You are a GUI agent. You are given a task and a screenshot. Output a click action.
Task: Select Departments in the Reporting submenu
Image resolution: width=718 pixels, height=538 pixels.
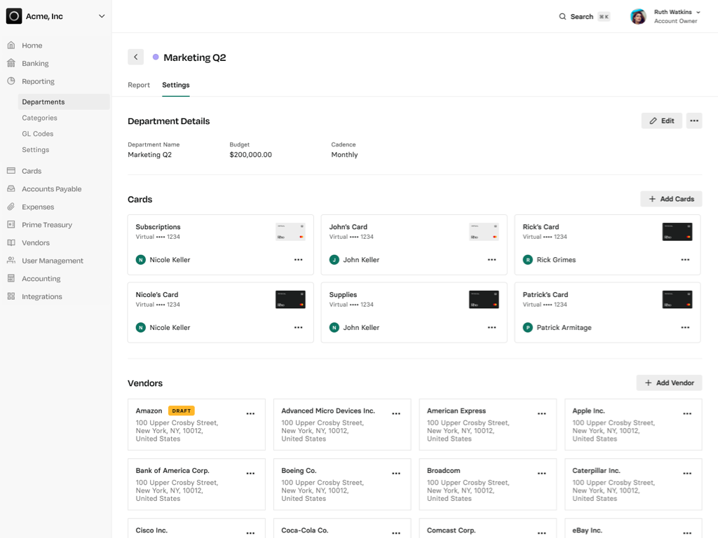tap(64, 102)
